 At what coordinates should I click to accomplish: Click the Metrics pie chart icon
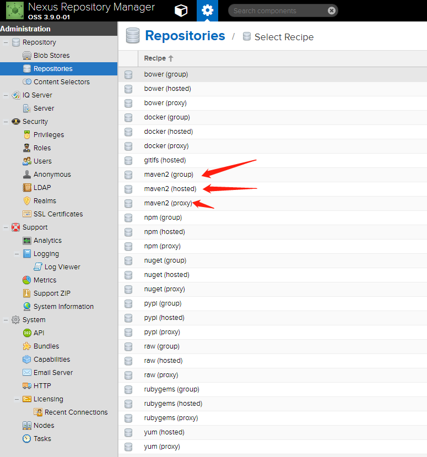[x=27, y=280]
